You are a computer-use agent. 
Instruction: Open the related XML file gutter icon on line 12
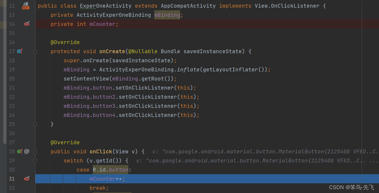(26, 6)
